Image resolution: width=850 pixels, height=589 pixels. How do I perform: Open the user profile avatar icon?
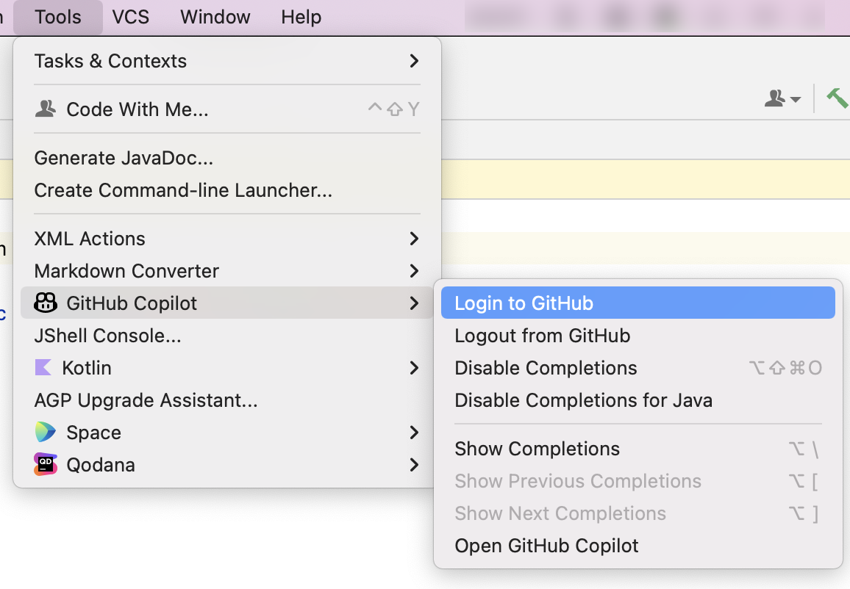[776, 98]
